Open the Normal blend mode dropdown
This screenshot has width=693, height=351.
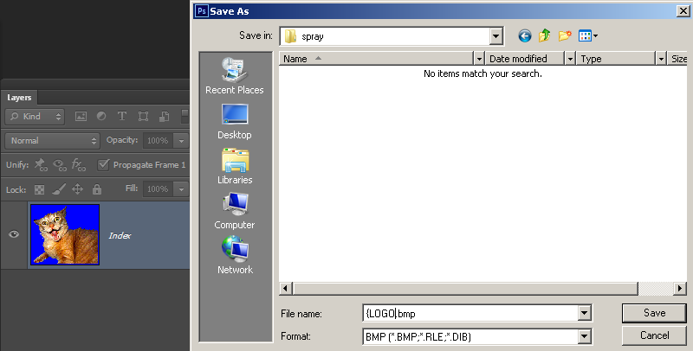click(x=52, y=141)
